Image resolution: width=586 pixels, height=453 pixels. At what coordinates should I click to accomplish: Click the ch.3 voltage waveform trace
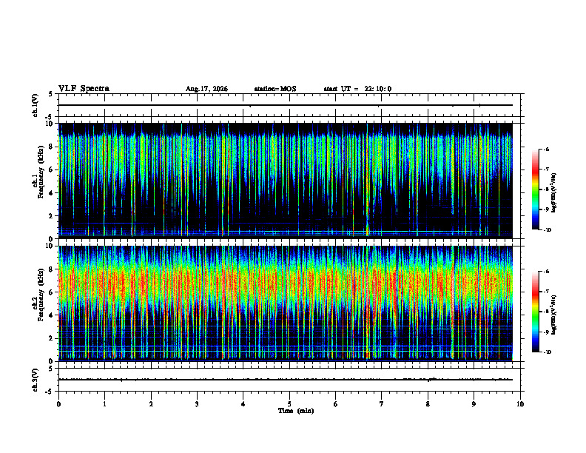286,380
